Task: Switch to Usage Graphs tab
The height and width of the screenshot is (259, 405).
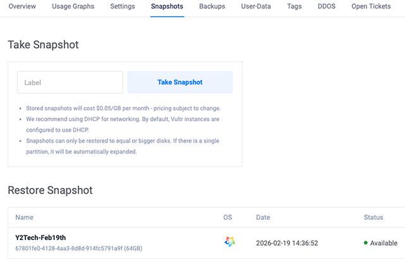Action: click(73, 6)
